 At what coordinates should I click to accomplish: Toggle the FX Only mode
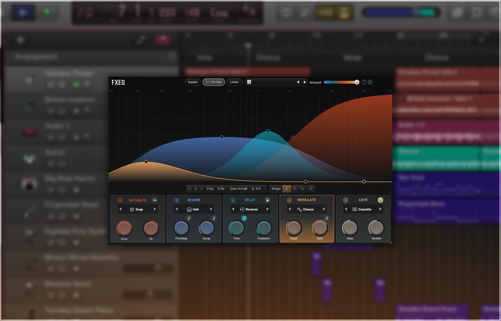coord(214,82)
